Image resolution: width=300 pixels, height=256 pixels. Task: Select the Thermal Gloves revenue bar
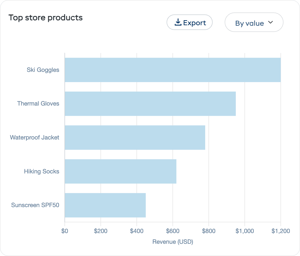point(150,104)
